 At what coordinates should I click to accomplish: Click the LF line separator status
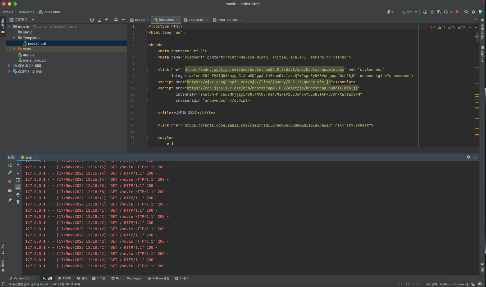coord(408,284)
